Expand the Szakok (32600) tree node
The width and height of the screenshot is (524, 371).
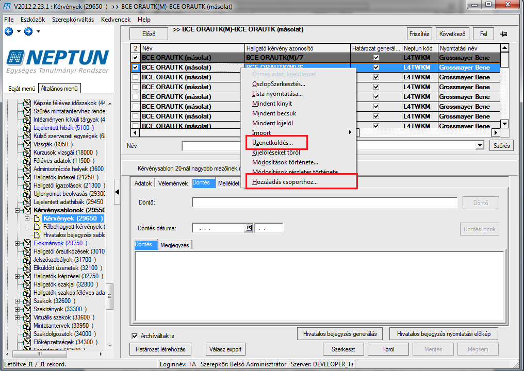click(17, 301)
